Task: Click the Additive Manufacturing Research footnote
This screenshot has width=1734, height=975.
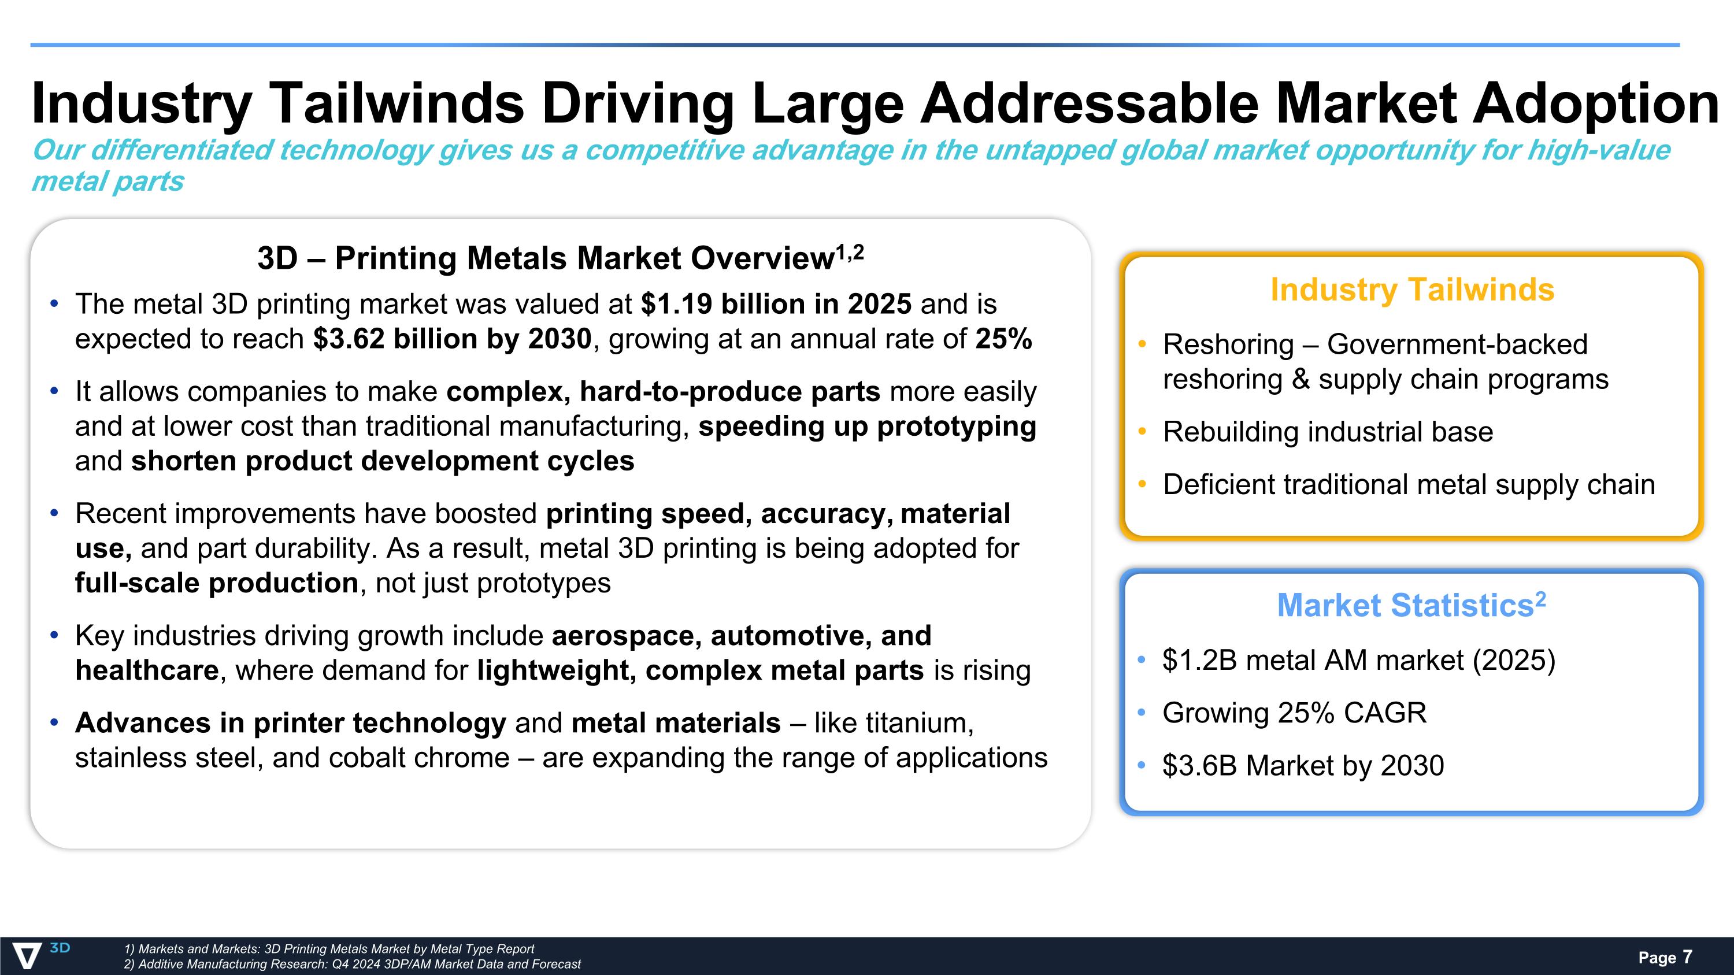Action: (352, 964)
